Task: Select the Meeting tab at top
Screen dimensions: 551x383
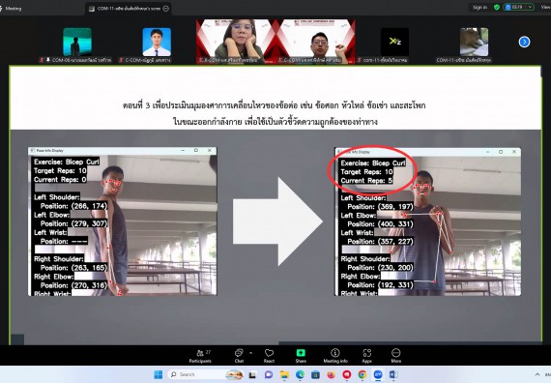Action: tap(11, 9)
